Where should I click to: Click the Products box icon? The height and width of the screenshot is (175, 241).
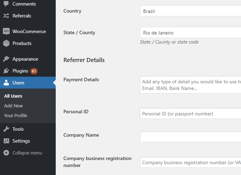(x=6, y=43)
